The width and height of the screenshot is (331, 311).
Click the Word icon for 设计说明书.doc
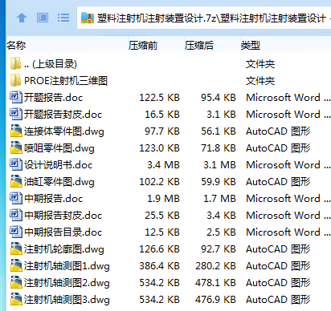(x=16, y=164)
